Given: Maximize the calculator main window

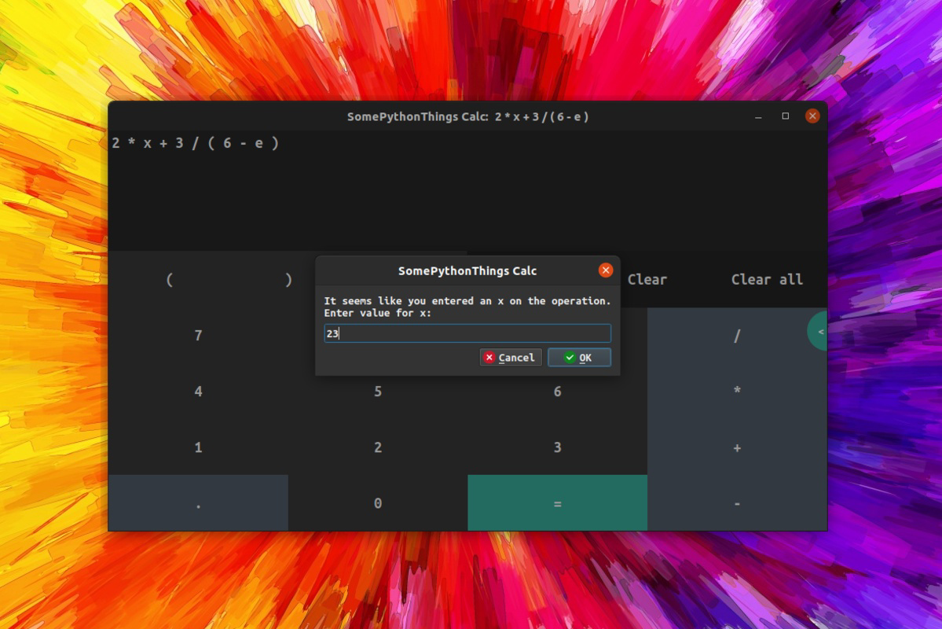Looking at the screenshot, I should coord(785,116).
